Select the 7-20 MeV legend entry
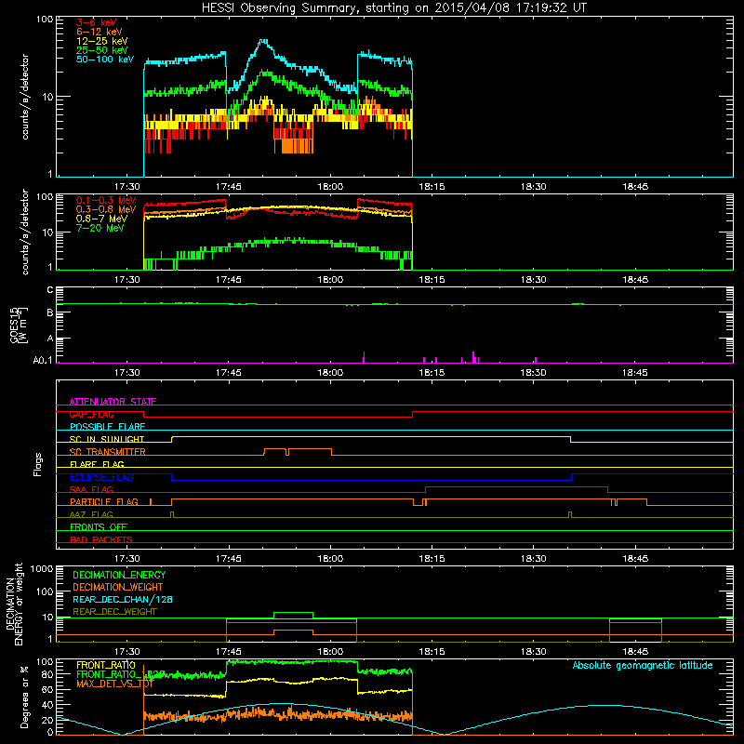Screen dimensions: 744x744 [100, 228]
